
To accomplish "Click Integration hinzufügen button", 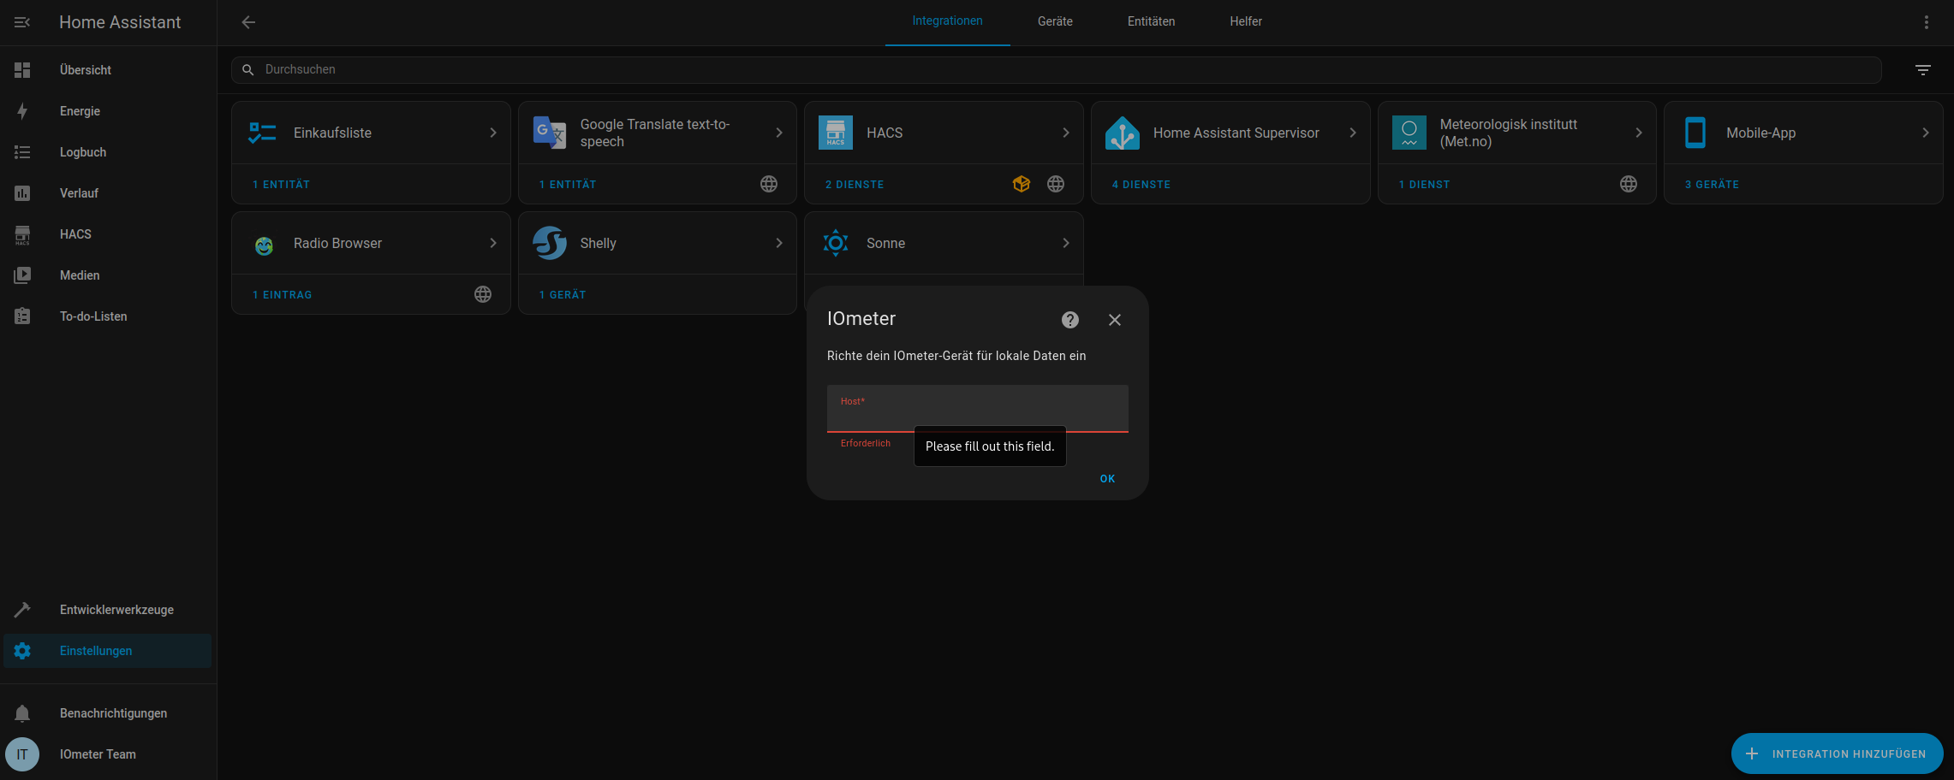I will [x=1838, y=753].
